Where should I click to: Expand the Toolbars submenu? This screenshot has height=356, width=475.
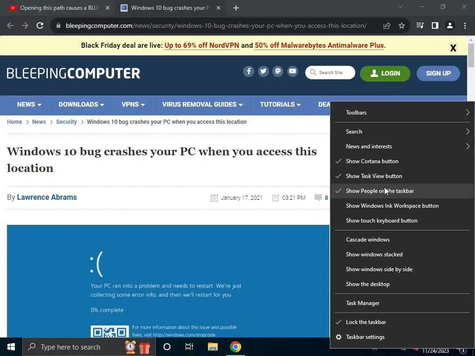click(x=402, y=112)
